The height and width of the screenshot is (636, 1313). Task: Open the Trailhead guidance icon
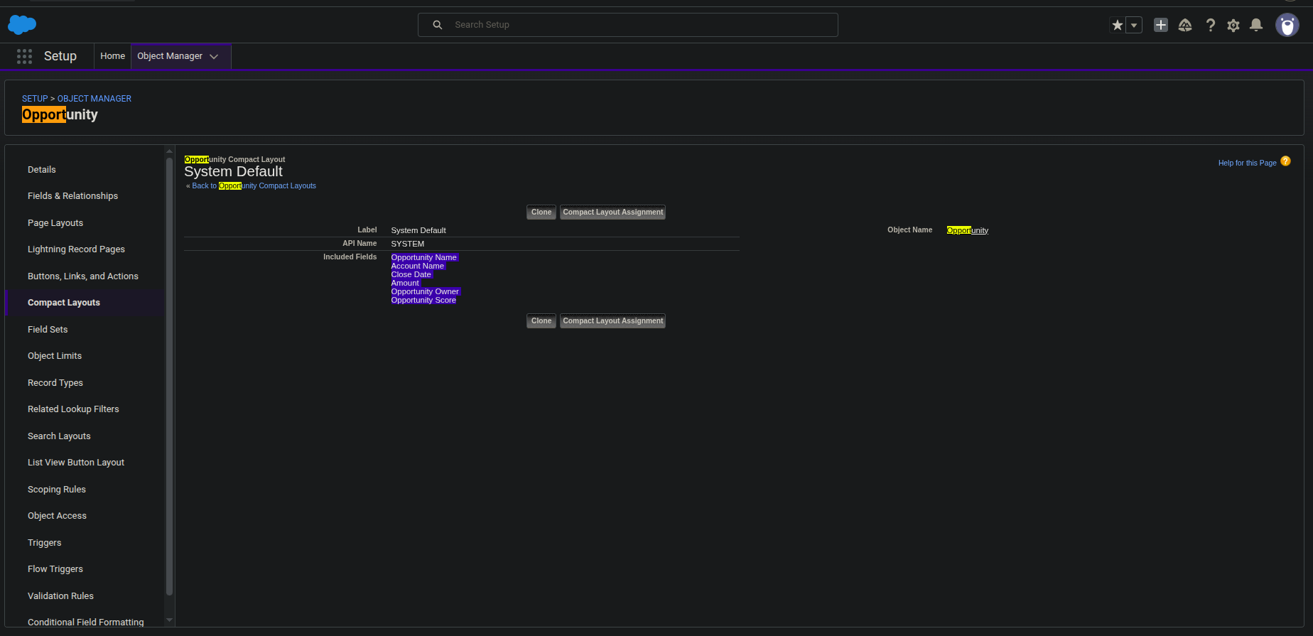tap(1185, 25)
